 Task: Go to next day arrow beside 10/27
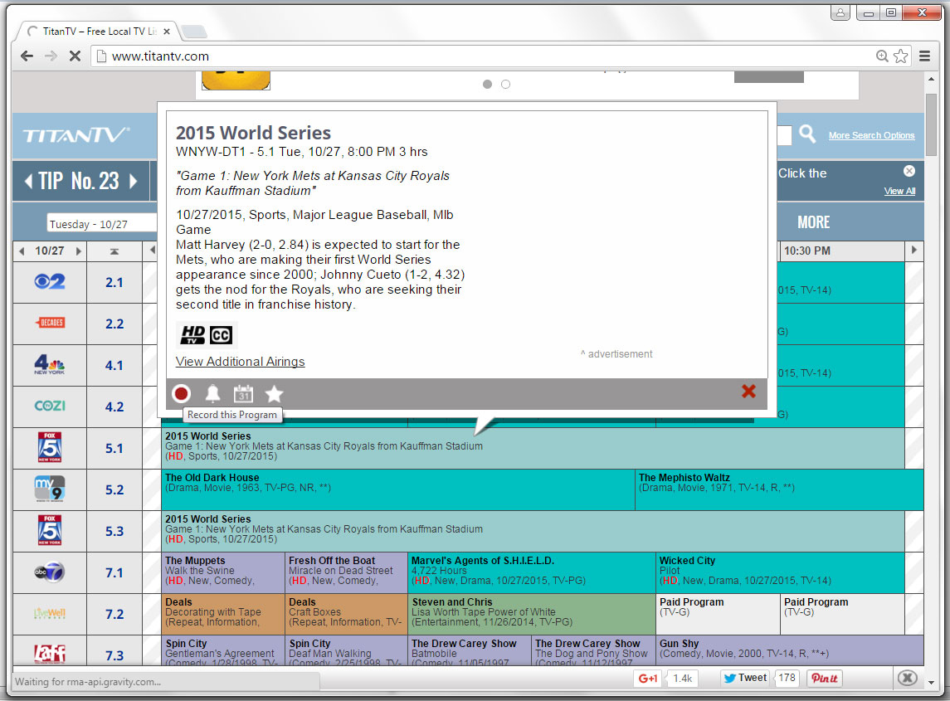pos(78,251)
